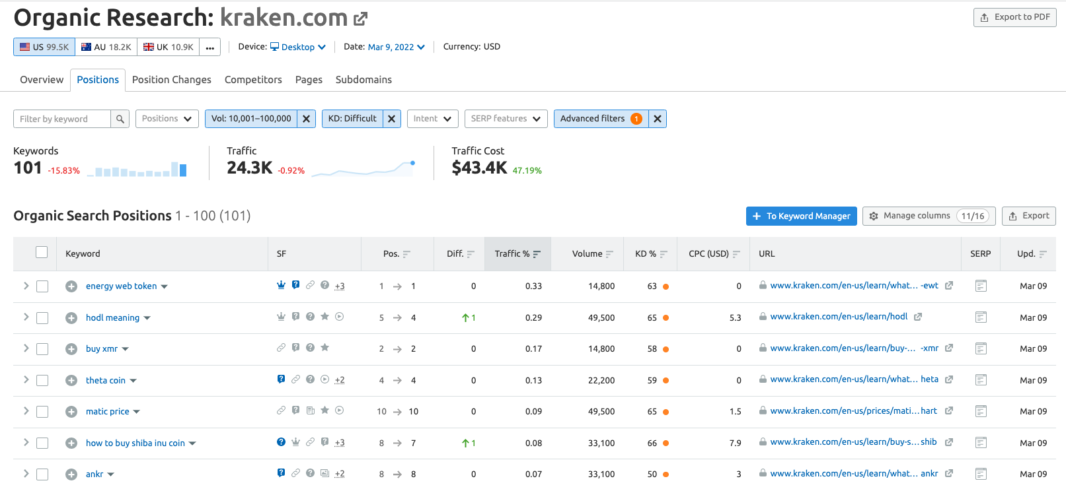Open kraken.com external link icon in title
Screen dimensions: 1066x489
pos(360,19)
